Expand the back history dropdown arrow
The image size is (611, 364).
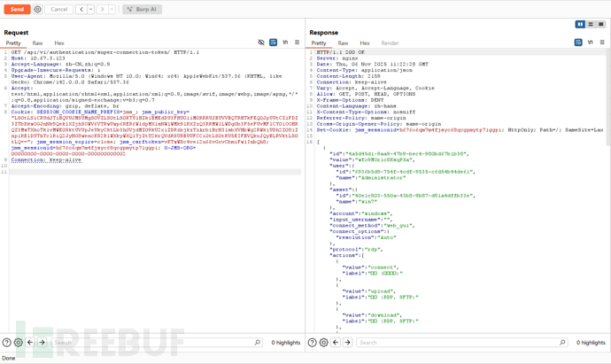pos(90,9)
